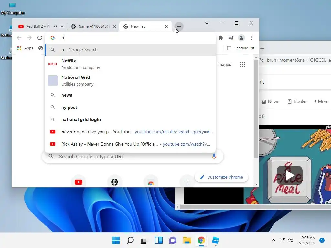Select 'n - Google Search' suggestion
Image resolution: width=331 pixels, height=248 pixels.
point(131,50)
